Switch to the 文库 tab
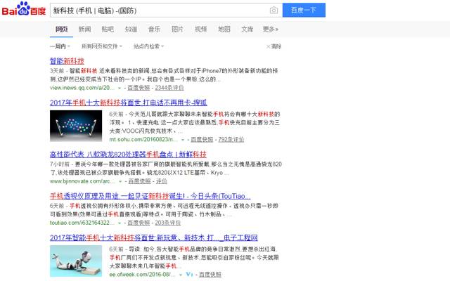450x281 pixels. [247, 29]
